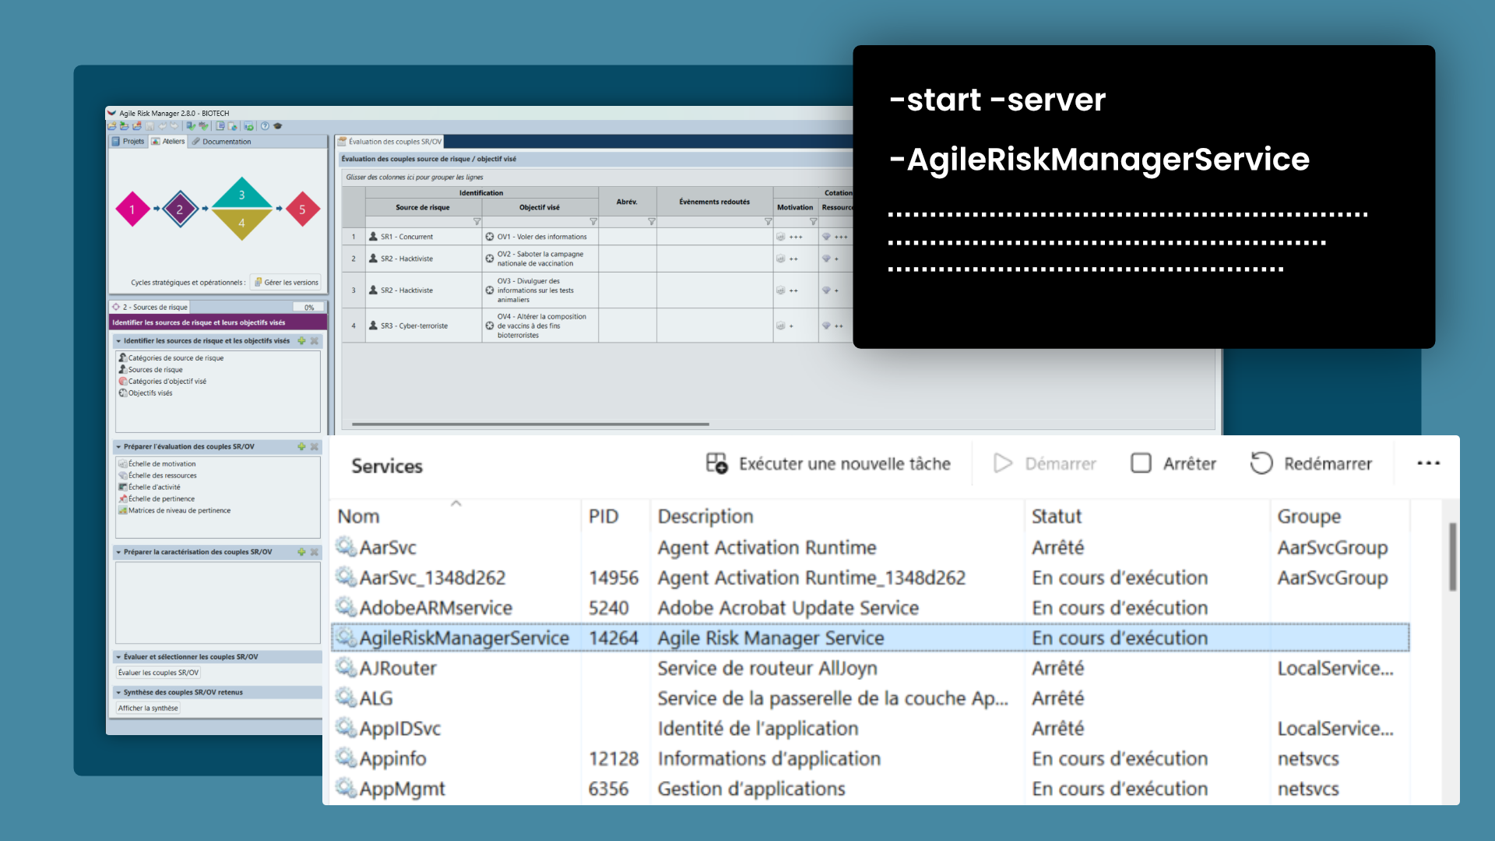Switch to the Documentation tab

tap(221, 142)
